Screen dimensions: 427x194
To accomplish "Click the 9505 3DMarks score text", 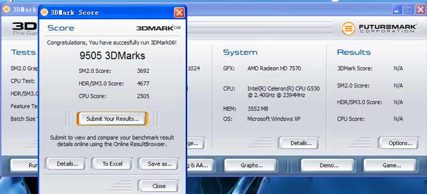I will click(112, 56).
